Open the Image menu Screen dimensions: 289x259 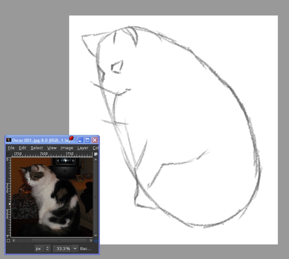(x=67, y=148)
